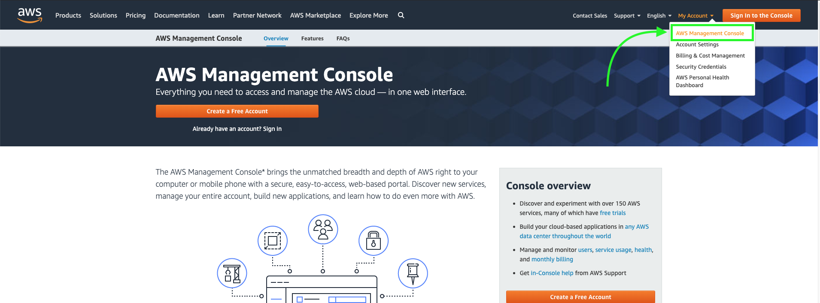Open the Explore More menu

[x=369, y=15]
